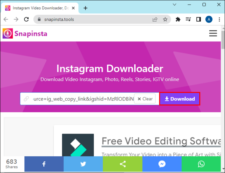Click the page vertical scrollbar thumb

(x=223, y=40)
